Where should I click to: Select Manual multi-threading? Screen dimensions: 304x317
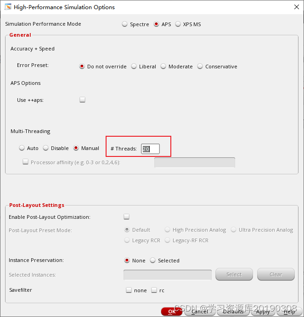(76, 148)
